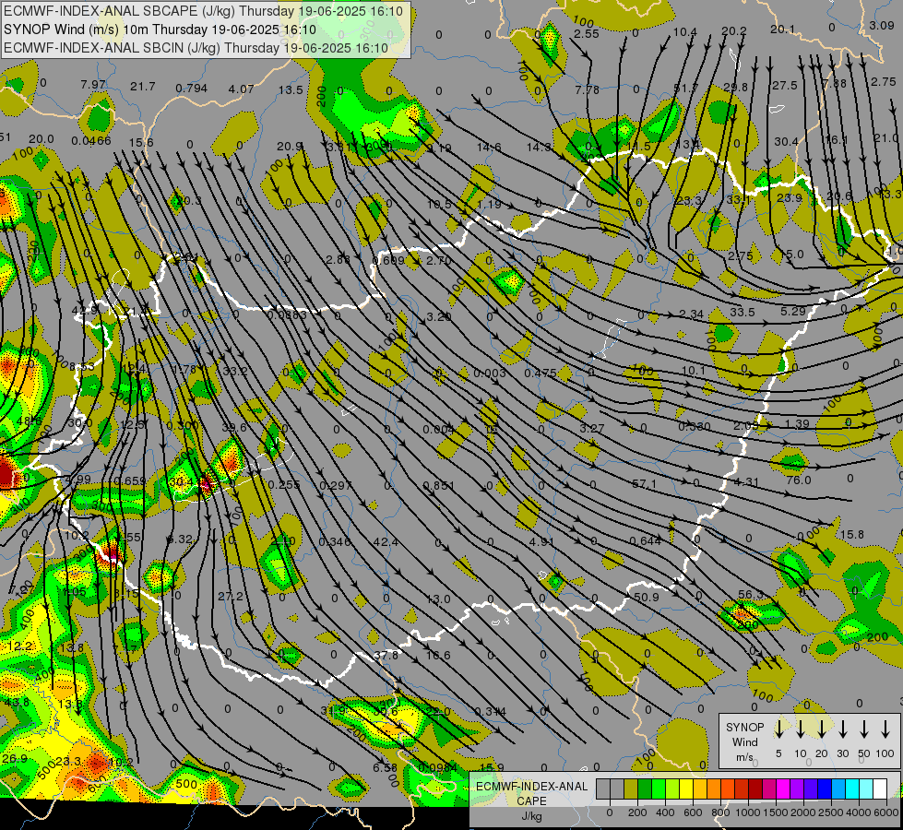The image size is (903, 830).
Task: Click the 'SYNOP Wind m/s' legend label
Action: click(x=744, y=741)
